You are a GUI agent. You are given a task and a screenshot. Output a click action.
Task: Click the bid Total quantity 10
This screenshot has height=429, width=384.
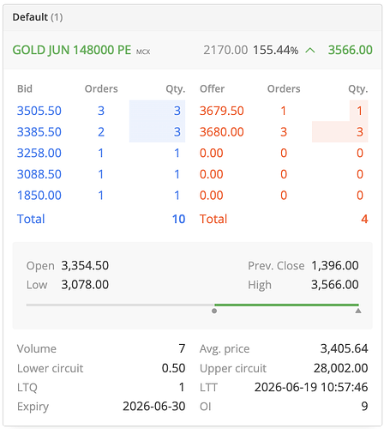[x=179, y=219]
